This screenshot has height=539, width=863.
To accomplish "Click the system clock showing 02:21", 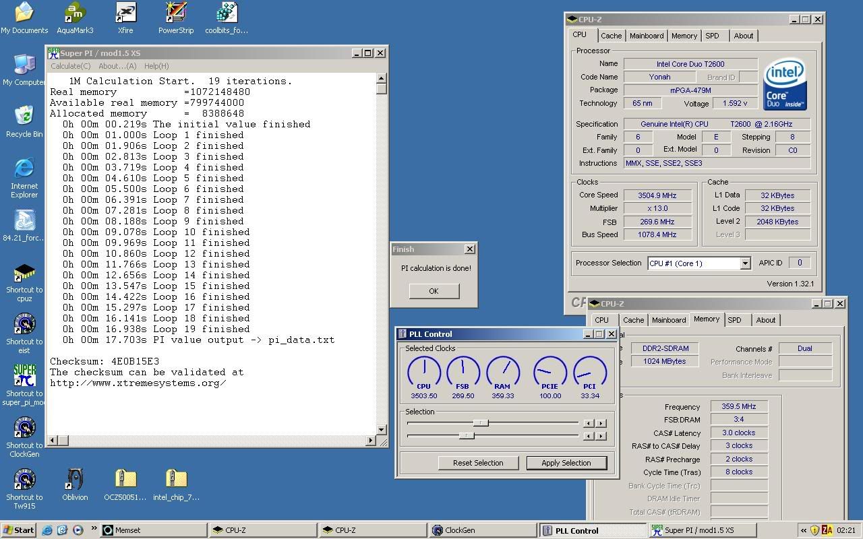I will click(x=846, y=530).
